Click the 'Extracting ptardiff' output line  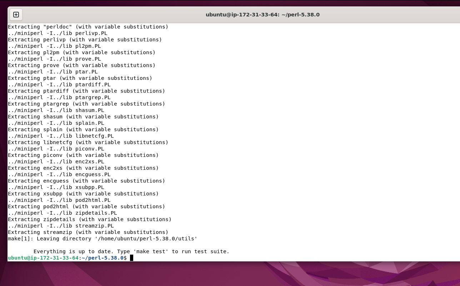tap(86, 91)
